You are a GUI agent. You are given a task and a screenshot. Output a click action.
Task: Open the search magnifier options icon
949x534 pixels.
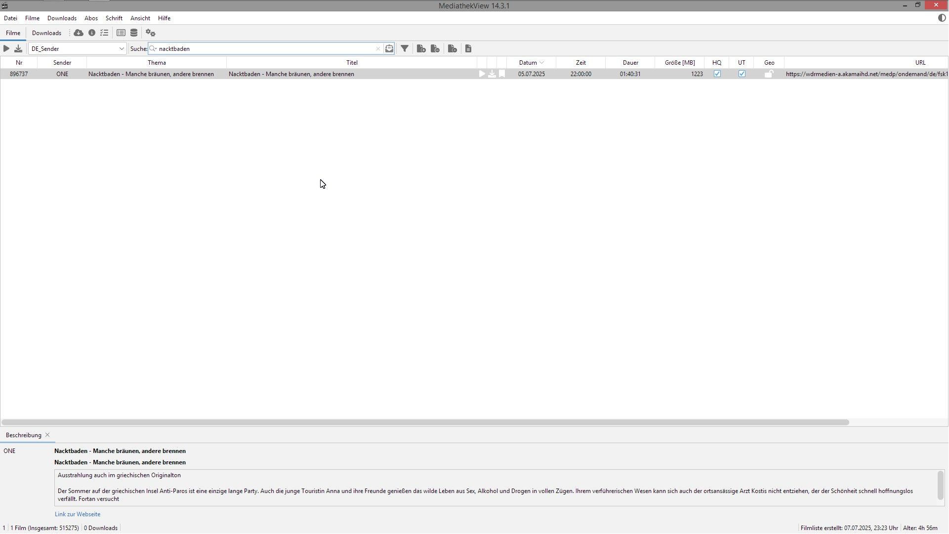(153, 48)
